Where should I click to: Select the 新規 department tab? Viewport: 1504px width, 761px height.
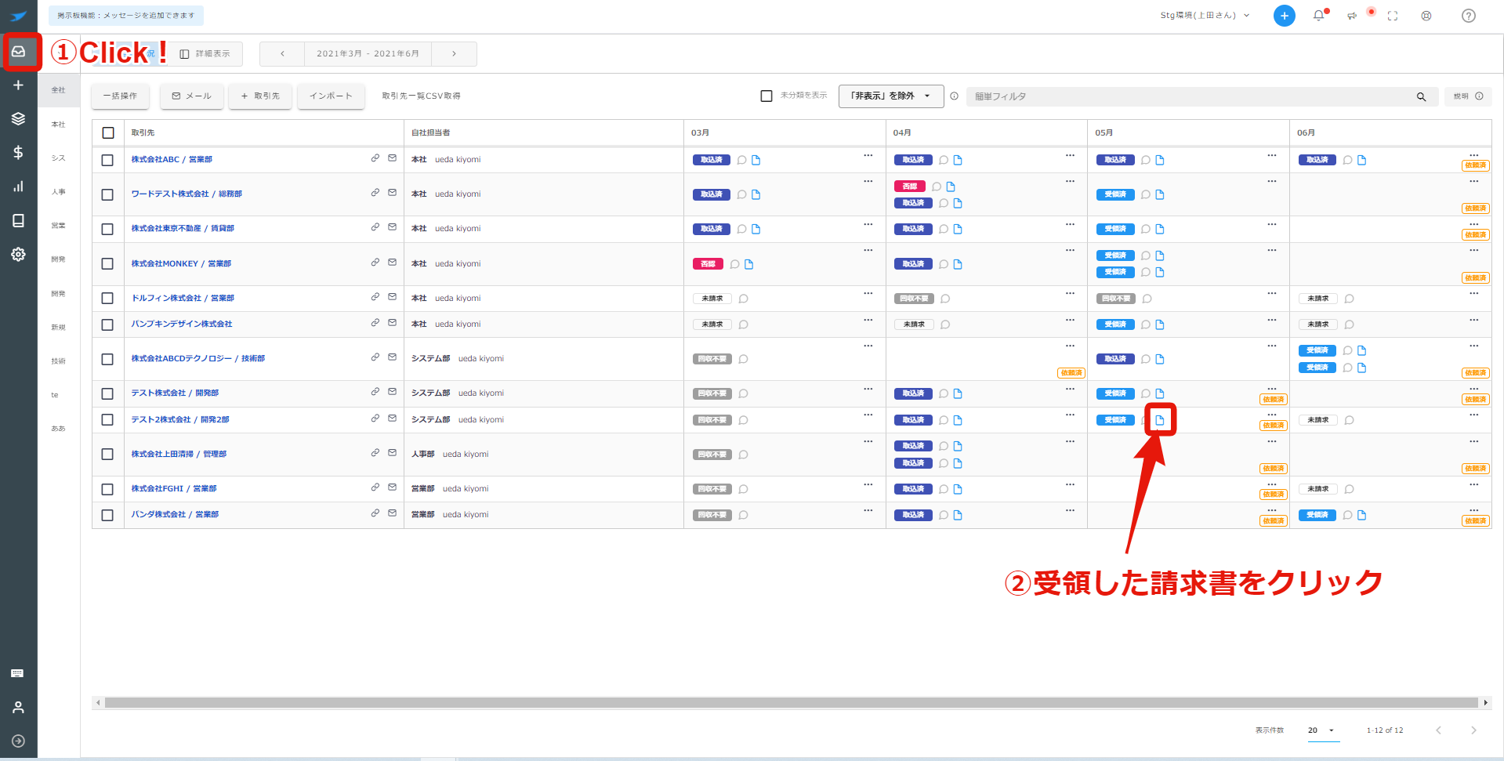59,328
